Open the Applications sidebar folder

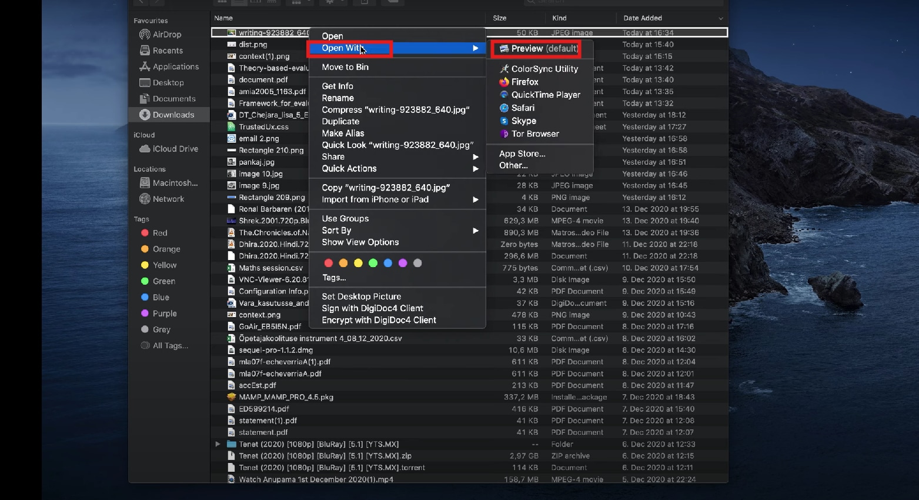(x=169, y=66)
